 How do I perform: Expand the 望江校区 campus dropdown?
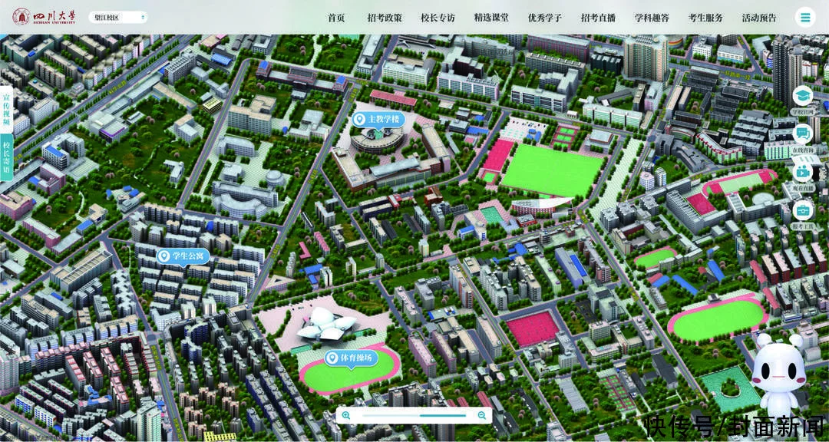pyautogui.click(x=118, y=18)
